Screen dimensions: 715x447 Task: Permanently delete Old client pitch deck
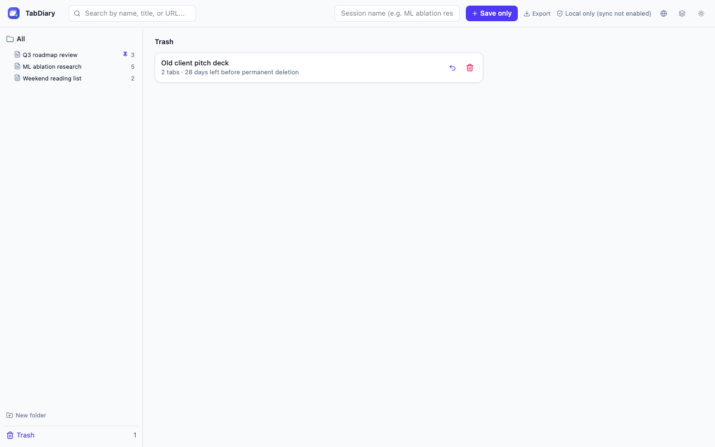470,68
